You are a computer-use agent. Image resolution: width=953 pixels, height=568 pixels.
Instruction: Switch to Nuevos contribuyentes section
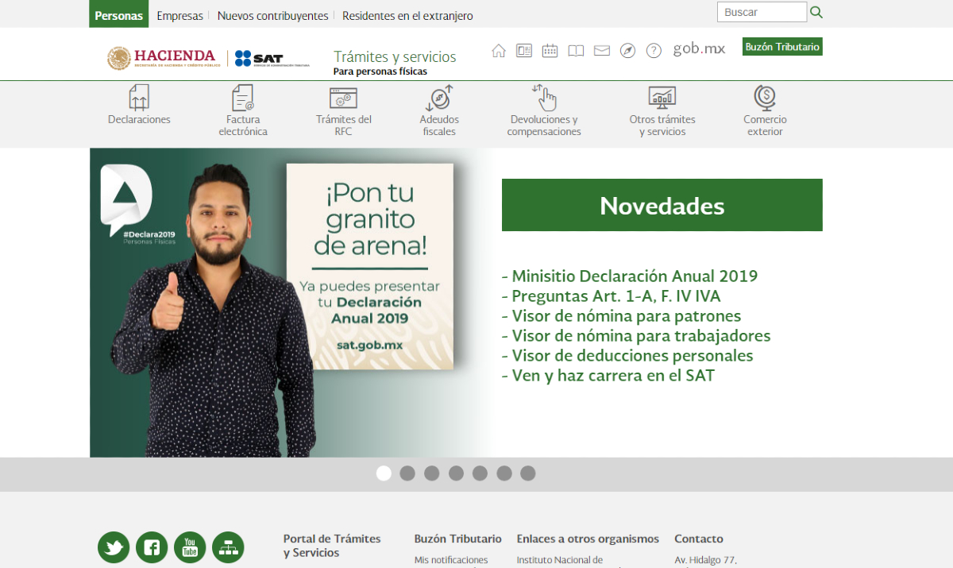coord(274,15)
